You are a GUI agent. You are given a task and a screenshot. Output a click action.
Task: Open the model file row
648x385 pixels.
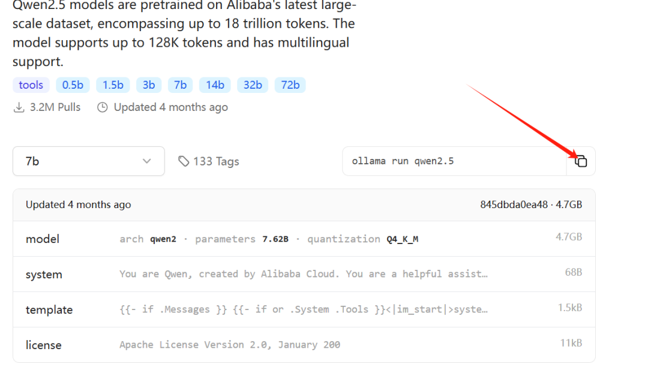(304, 239)
